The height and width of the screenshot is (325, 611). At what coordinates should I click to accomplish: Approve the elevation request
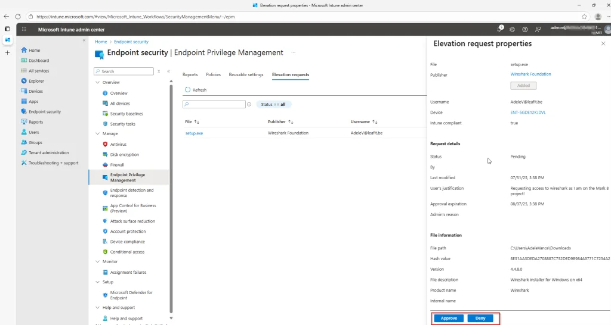click(x=449, y=318)
